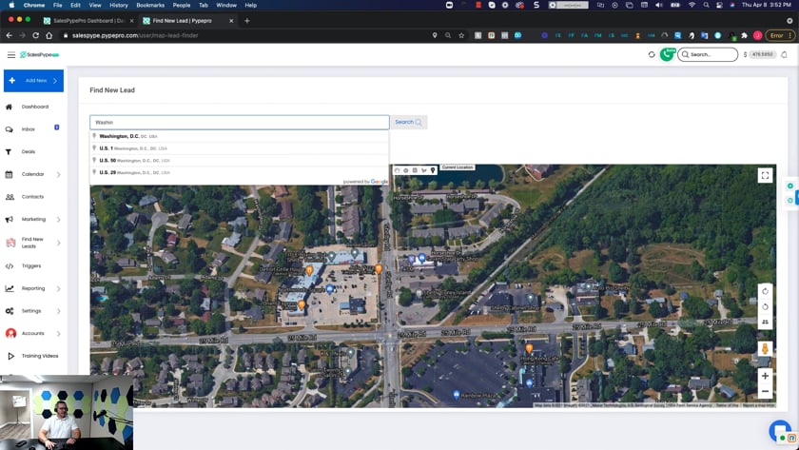Open the Chrome File menu
This screenshot has width=799, height=450.
pyautogui.click(x=58, y=5)
